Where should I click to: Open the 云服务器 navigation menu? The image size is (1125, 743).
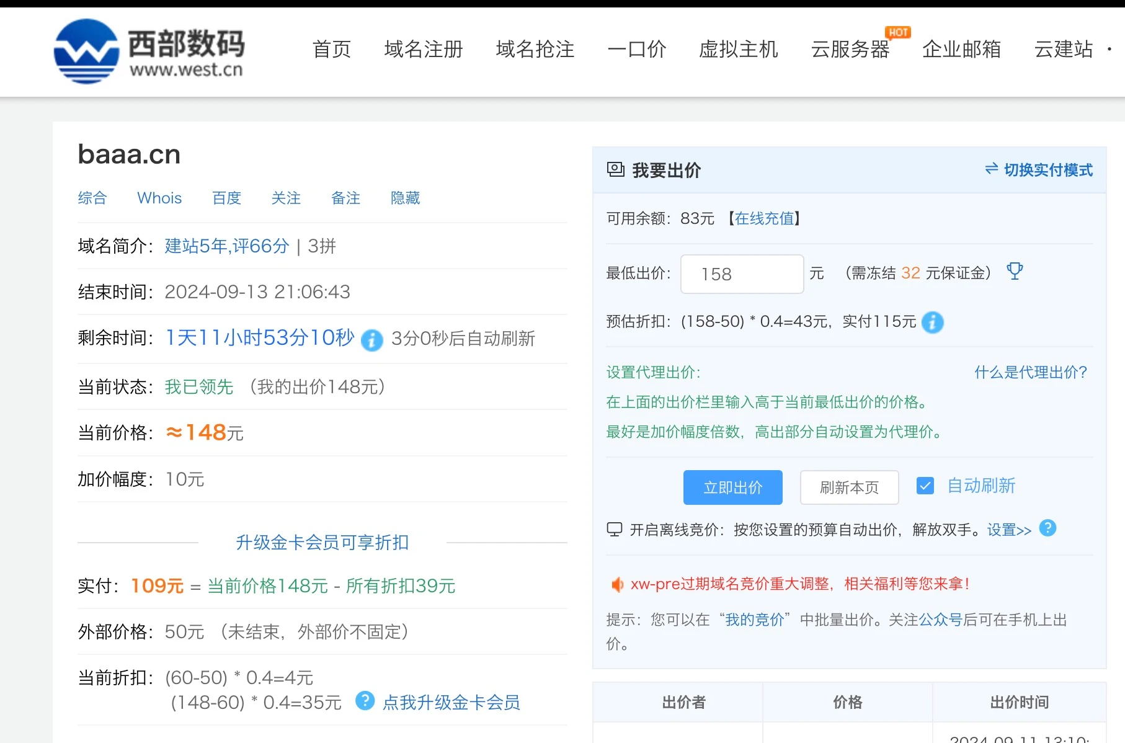pos(850,49)
